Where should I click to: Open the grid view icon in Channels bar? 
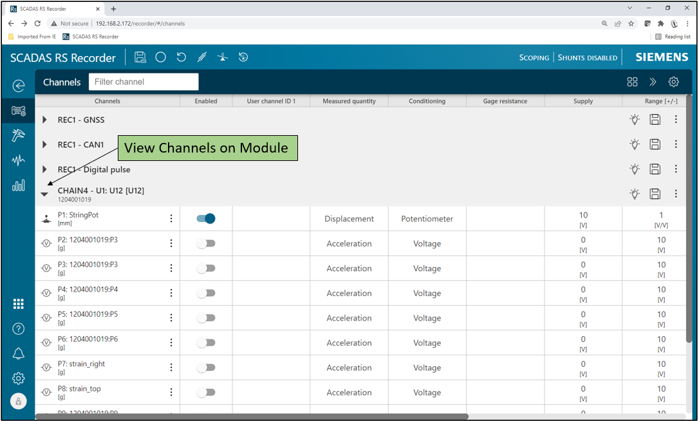(632, 82)
